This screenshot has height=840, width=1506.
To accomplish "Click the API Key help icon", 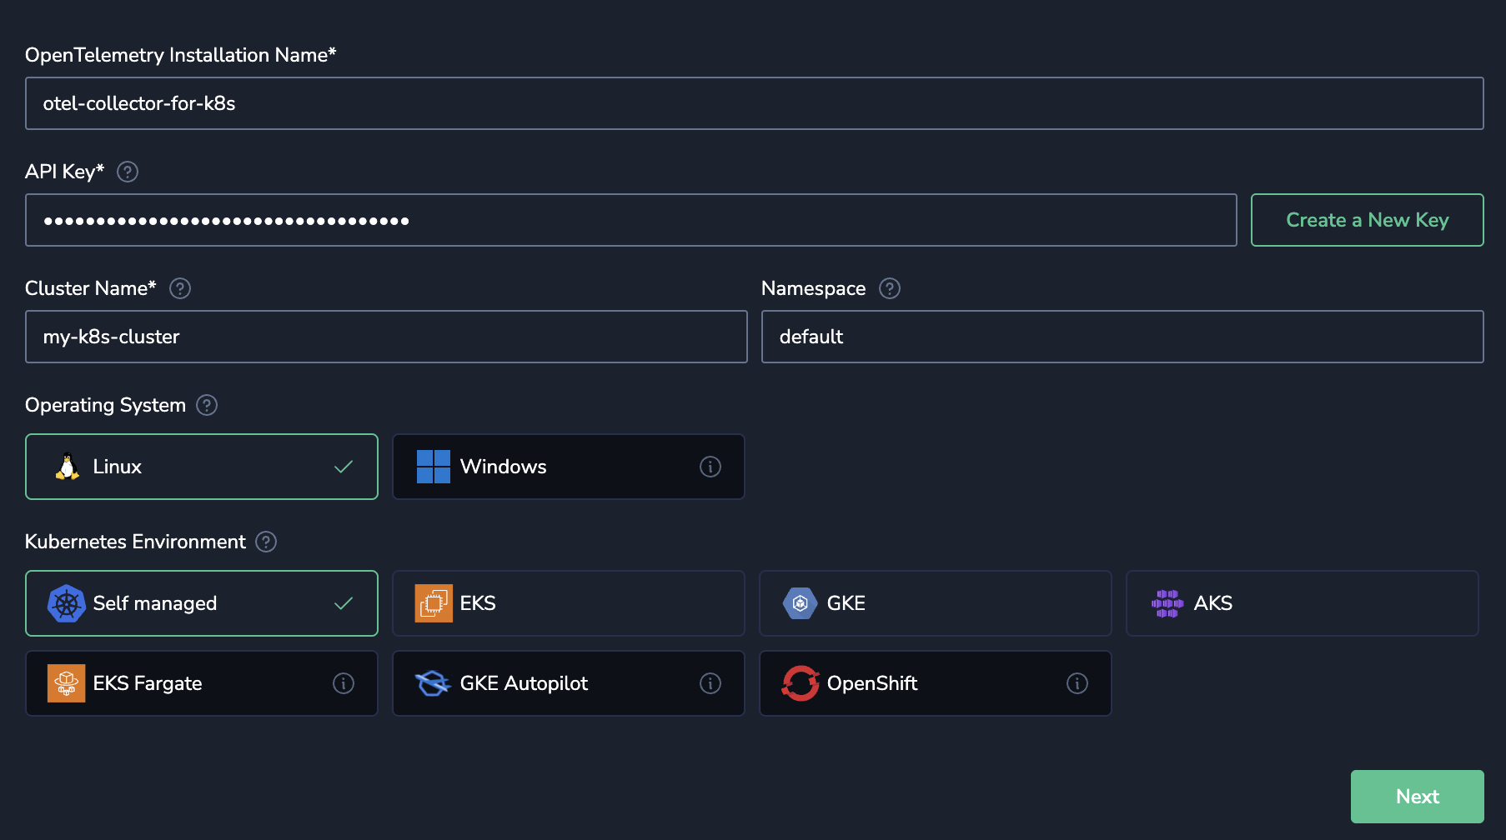I will coord(128,172).
